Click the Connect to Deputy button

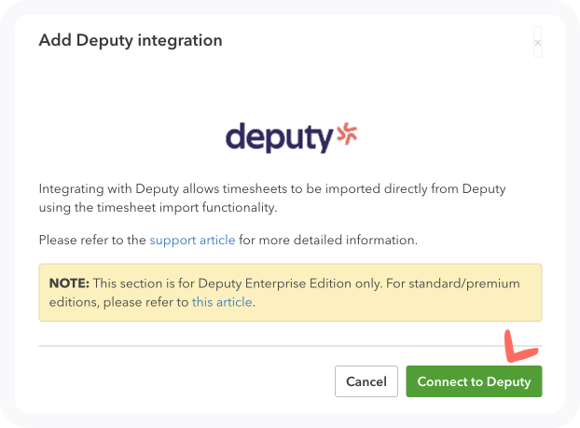474,381
